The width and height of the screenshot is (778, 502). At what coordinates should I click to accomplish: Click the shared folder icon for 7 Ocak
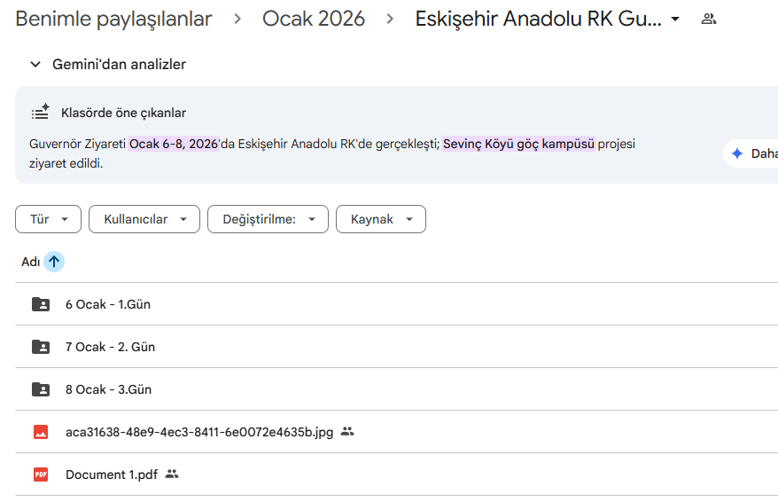coord(41,347)
